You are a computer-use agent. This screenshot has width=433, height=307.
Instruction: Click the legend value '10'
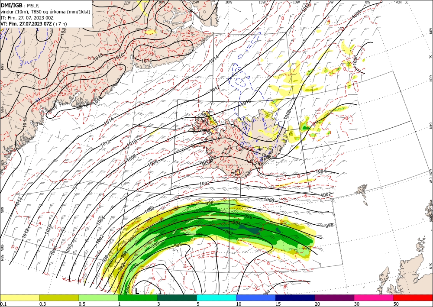point(239,304)
